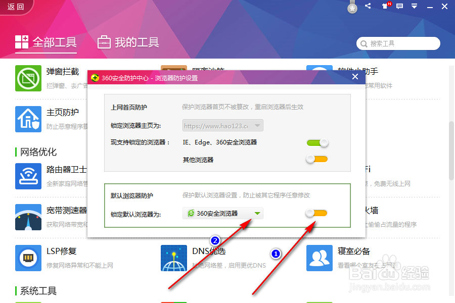Image resolution: width=455 pixels, height=303 pixels.
Task: Open the feedback message icon
Action: tap(399, 6)
